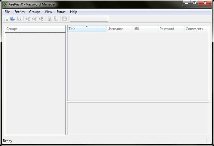214x146 pixels.
Task: Maximize the KeePassX window
Action: 194,3
